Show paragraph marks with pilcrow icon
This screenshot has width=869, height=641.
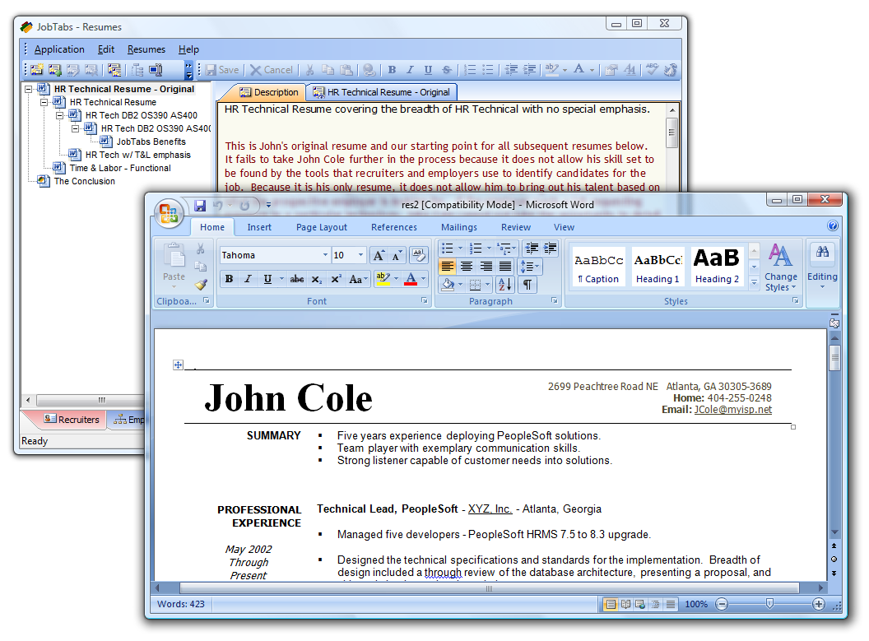(x=527, y=285)
